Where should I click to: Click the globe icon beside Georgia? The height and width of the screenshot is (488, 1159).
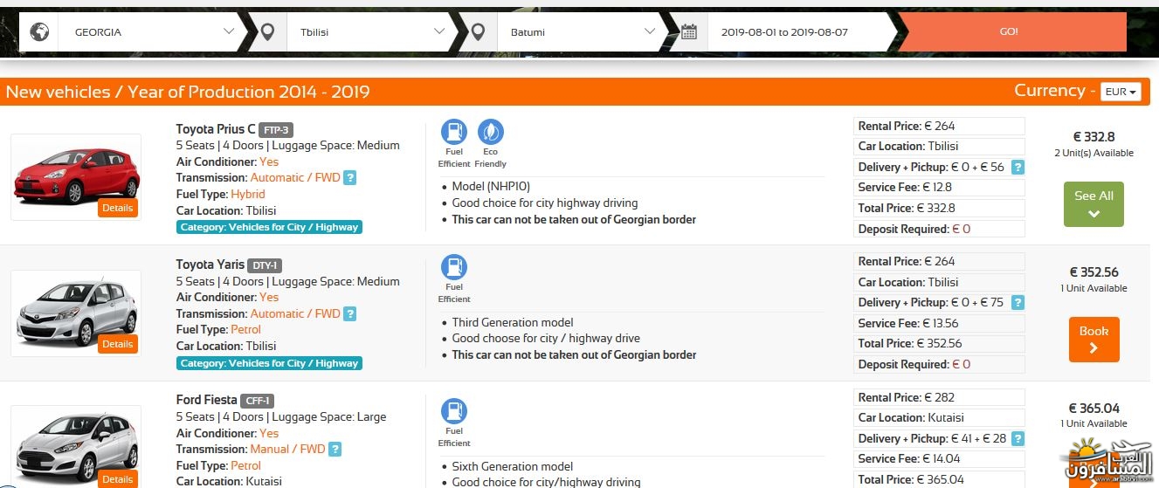(x=38, y=32)
